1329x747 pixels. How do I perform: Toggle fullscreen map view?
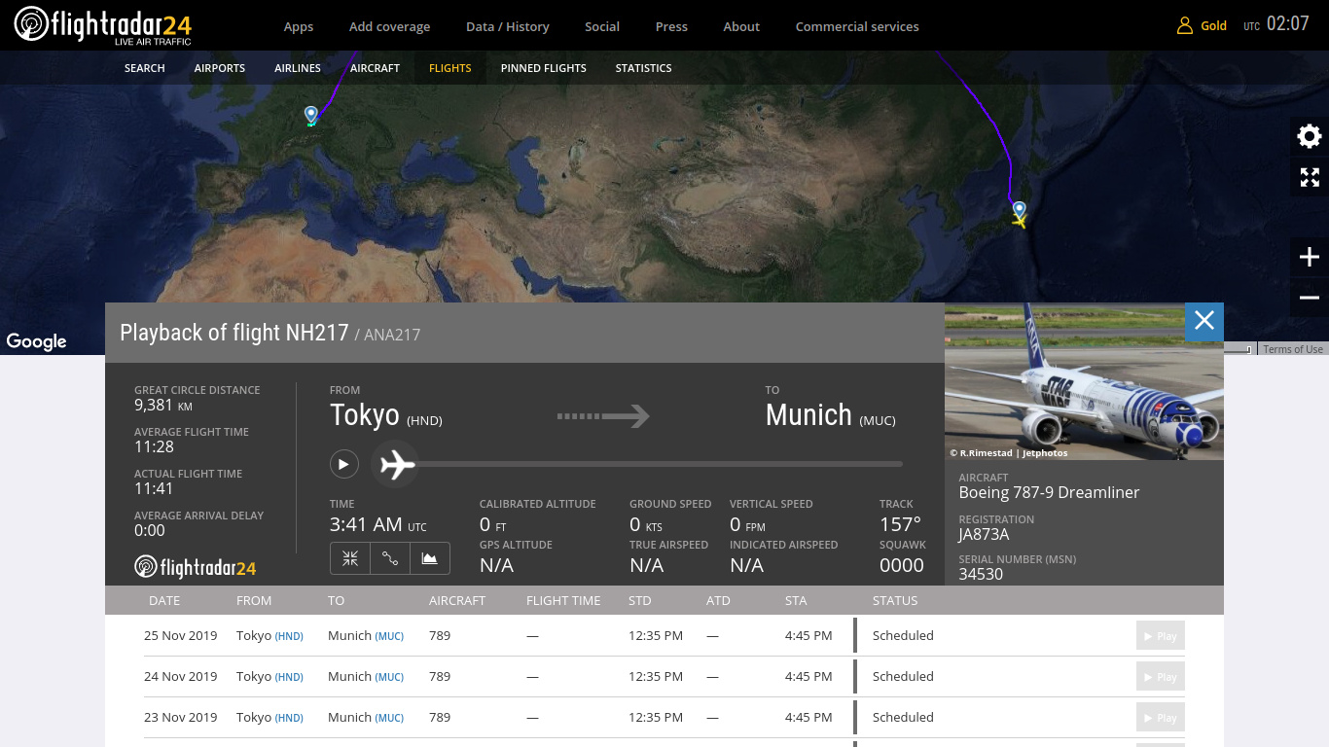pyautogui.click(x=1310, y=177)
